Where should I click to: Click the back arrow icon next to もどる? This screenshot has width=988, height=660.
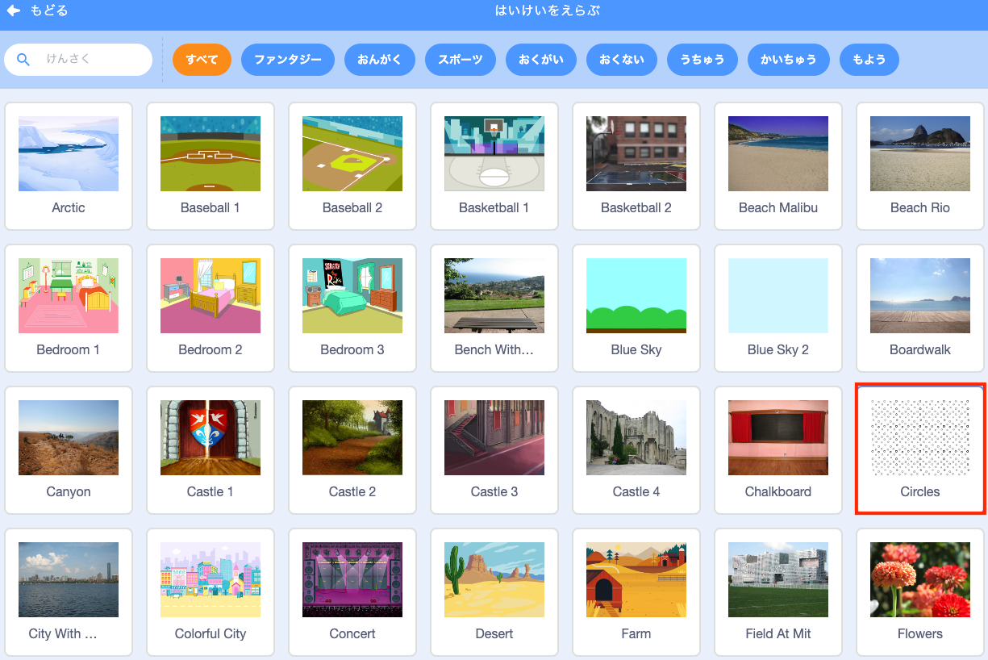tap(14, 11)
